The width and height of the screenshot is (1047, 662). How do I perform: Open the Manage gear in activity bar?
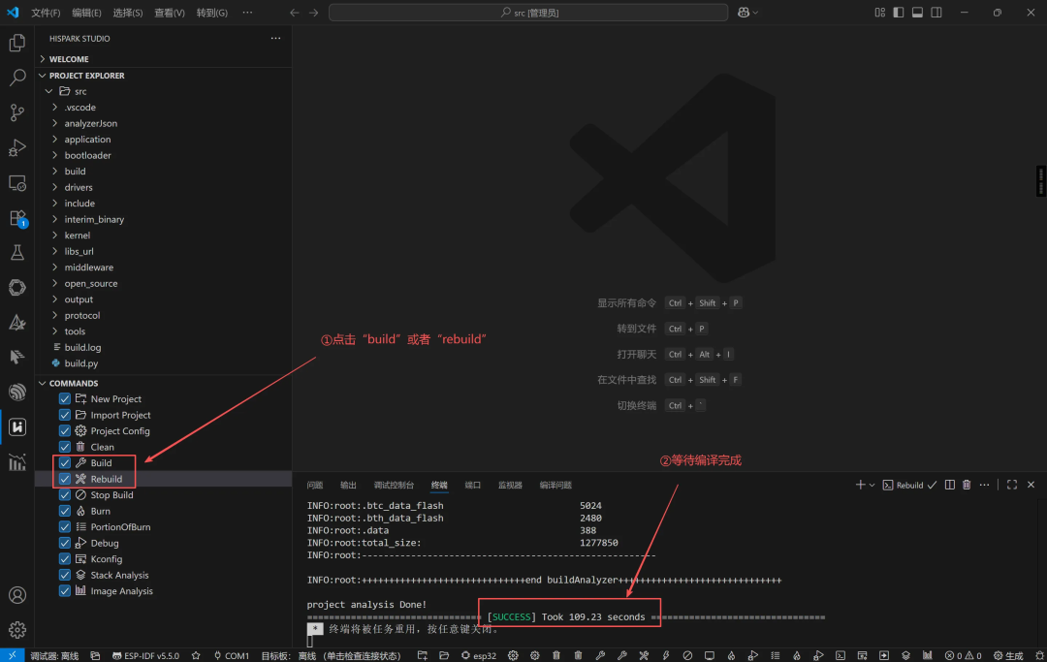[17, 629]
